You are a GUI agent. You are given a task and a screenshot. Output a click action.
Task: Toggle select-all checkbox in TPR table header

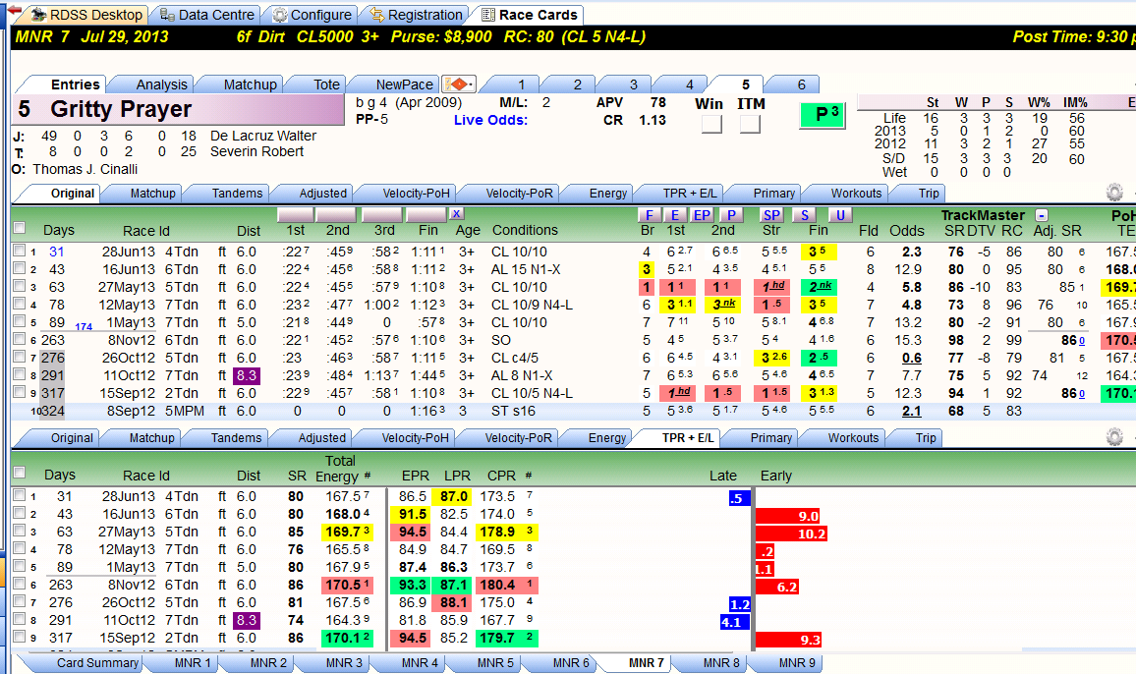[x=20, y=473]
